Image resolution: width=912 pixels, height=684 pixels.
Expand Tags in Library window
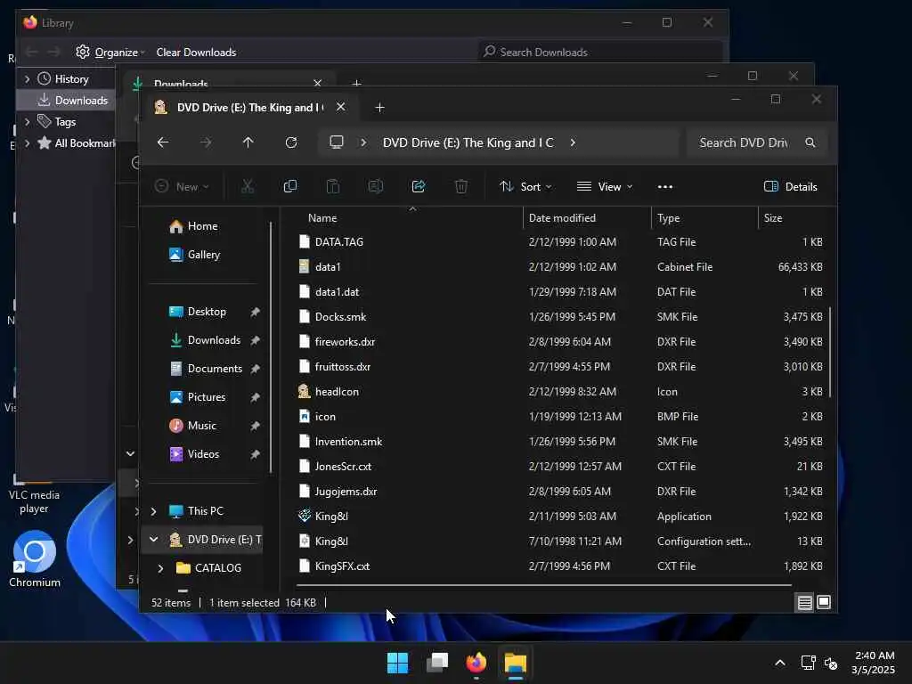[28, 121]
